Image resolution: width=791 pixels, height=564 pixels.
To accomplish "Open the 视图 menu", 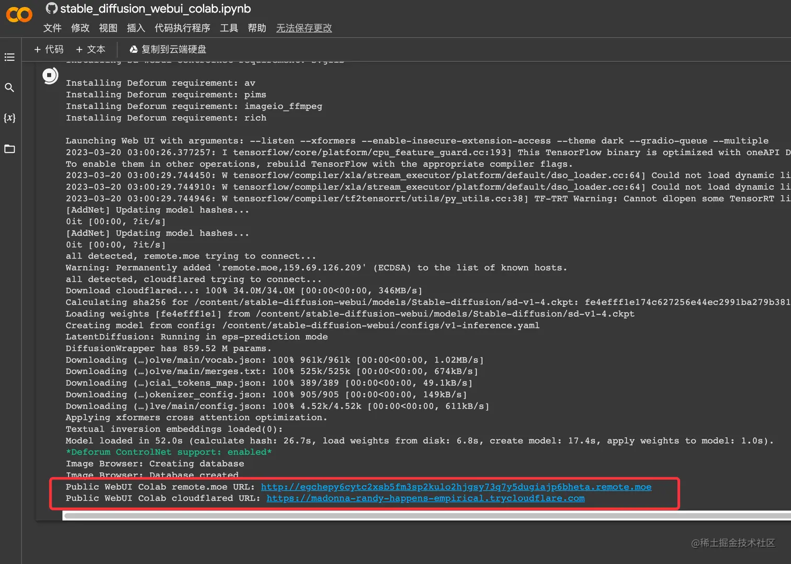I will tap(108, 28).
